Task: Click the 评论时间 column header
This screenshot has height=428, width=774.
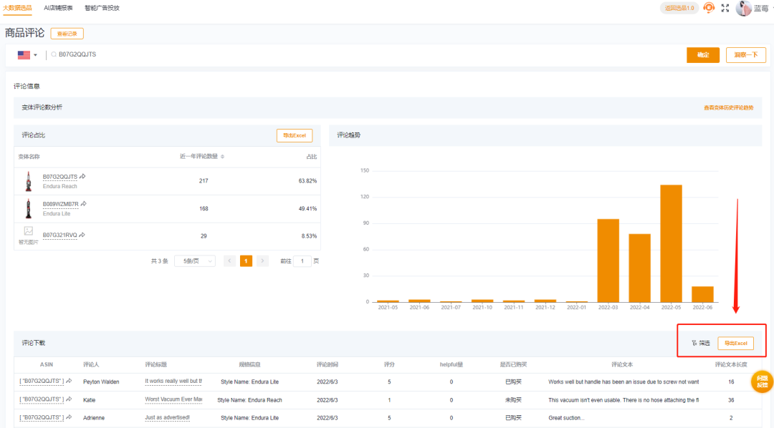Action: (x=327, y=364)
